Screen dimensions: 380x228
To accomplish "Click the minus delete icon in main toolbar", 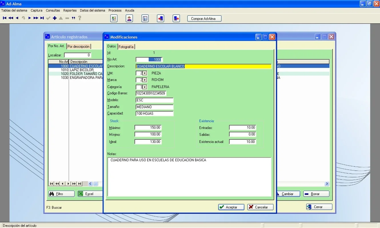I will coord(67,18).
